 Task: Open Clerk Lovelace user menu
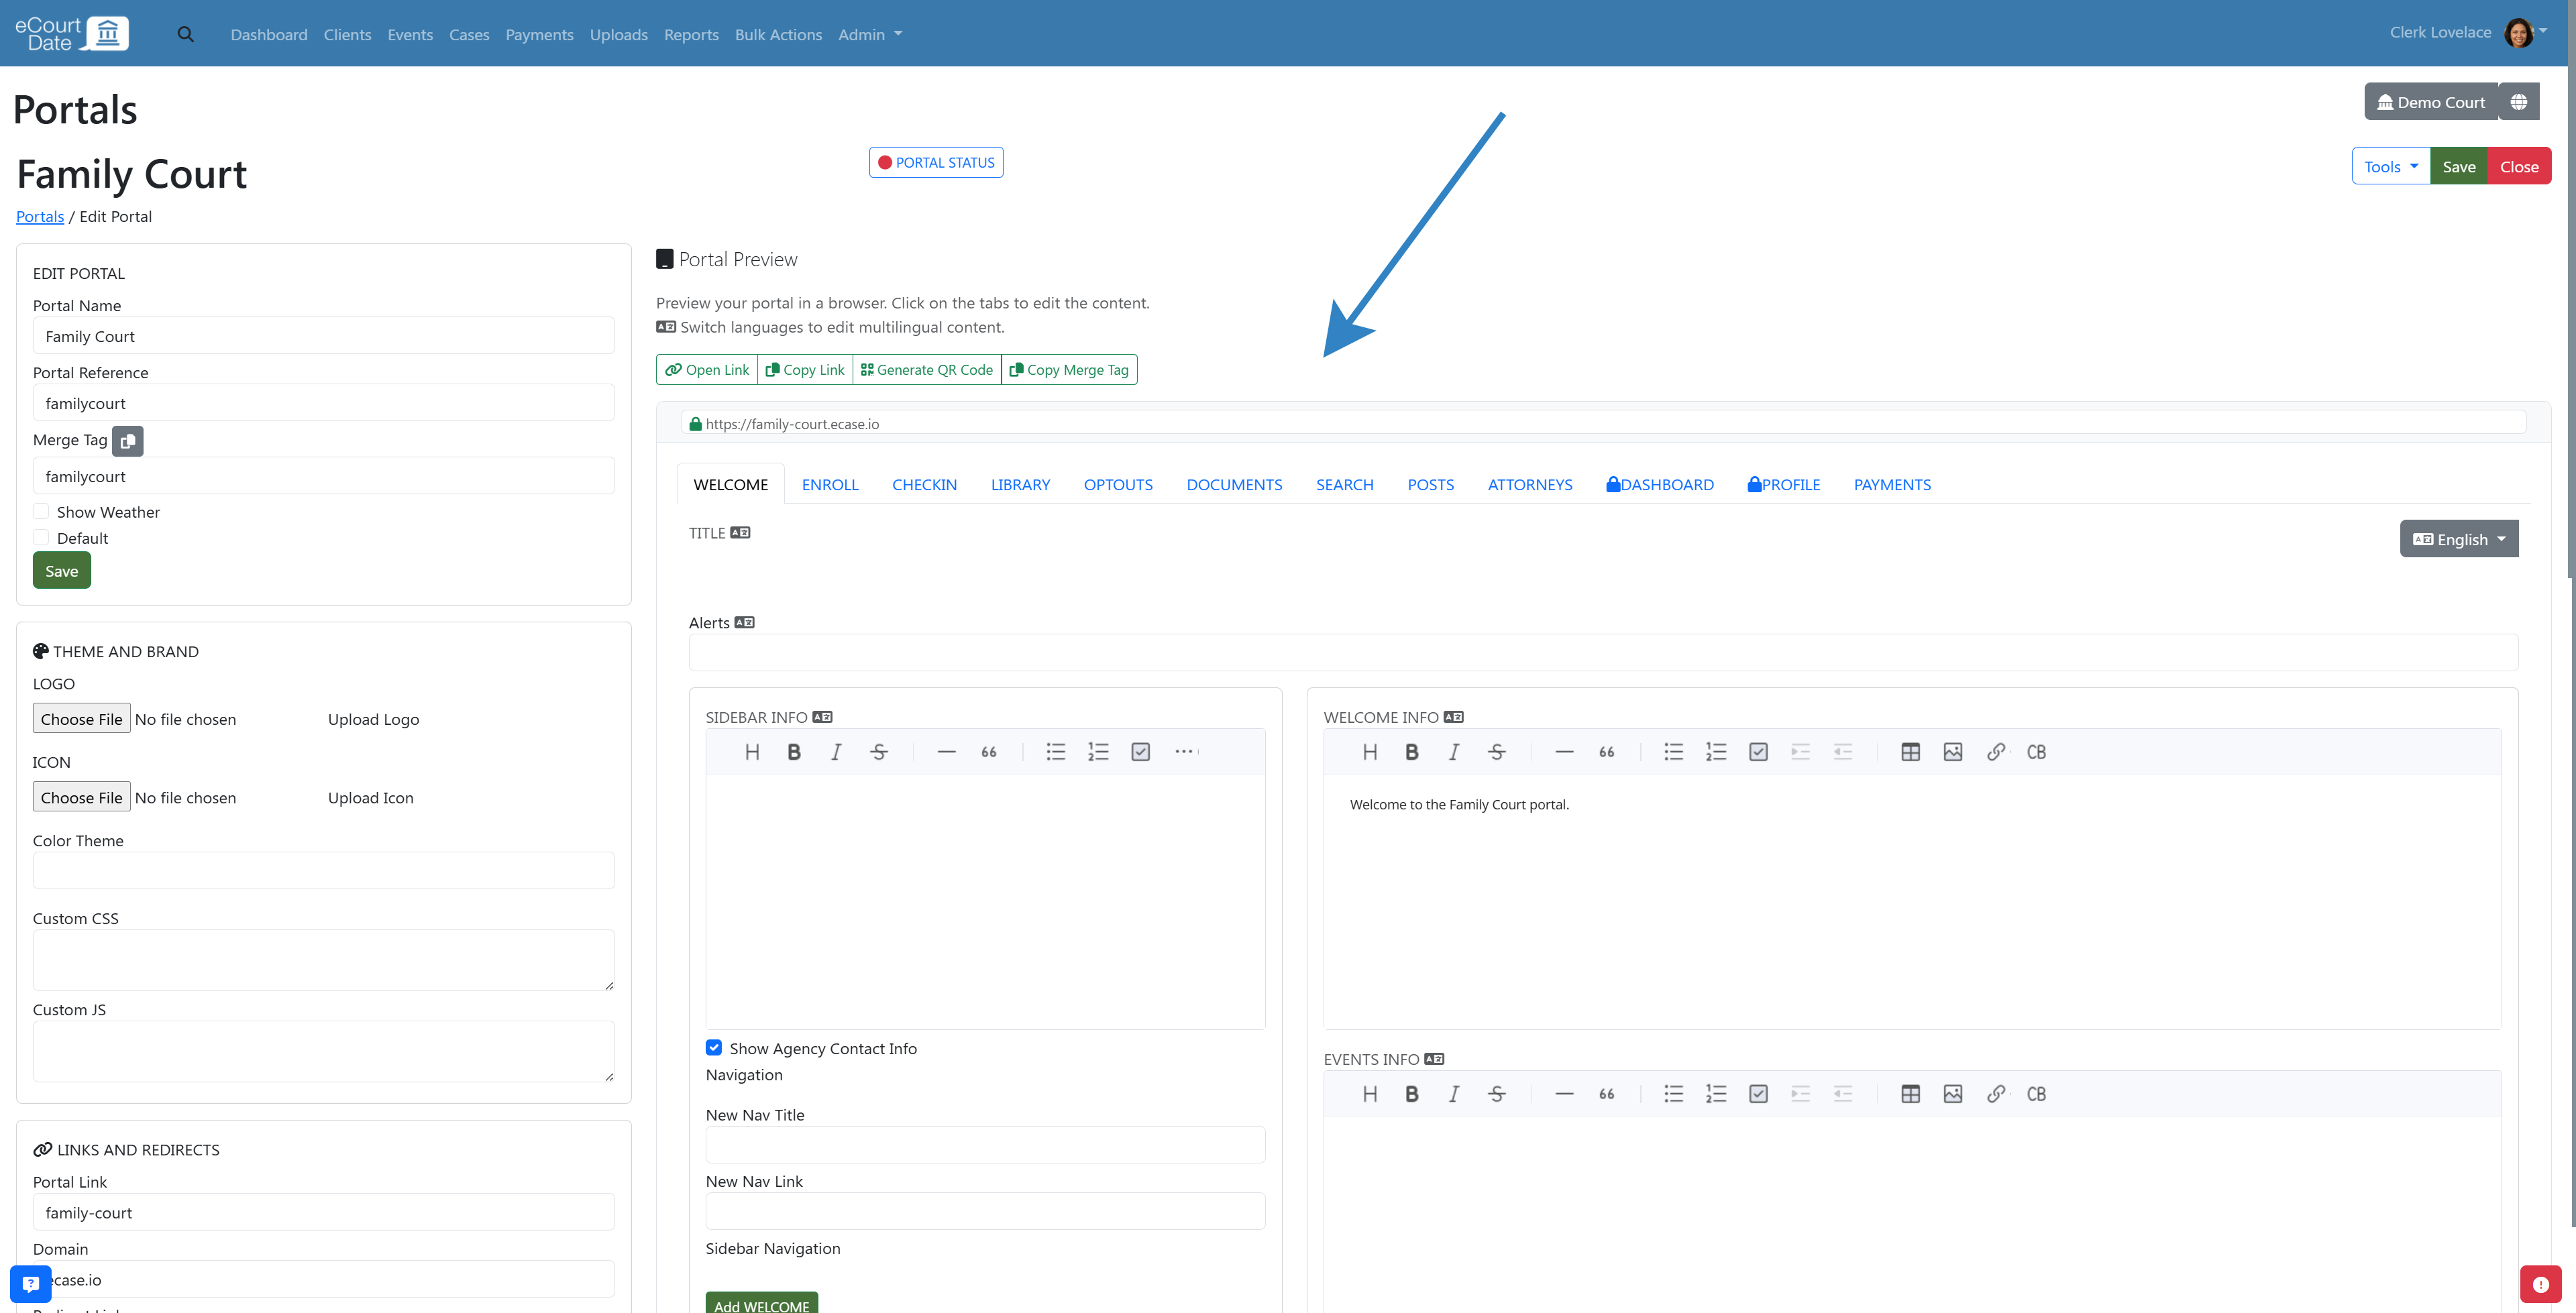2467,32
